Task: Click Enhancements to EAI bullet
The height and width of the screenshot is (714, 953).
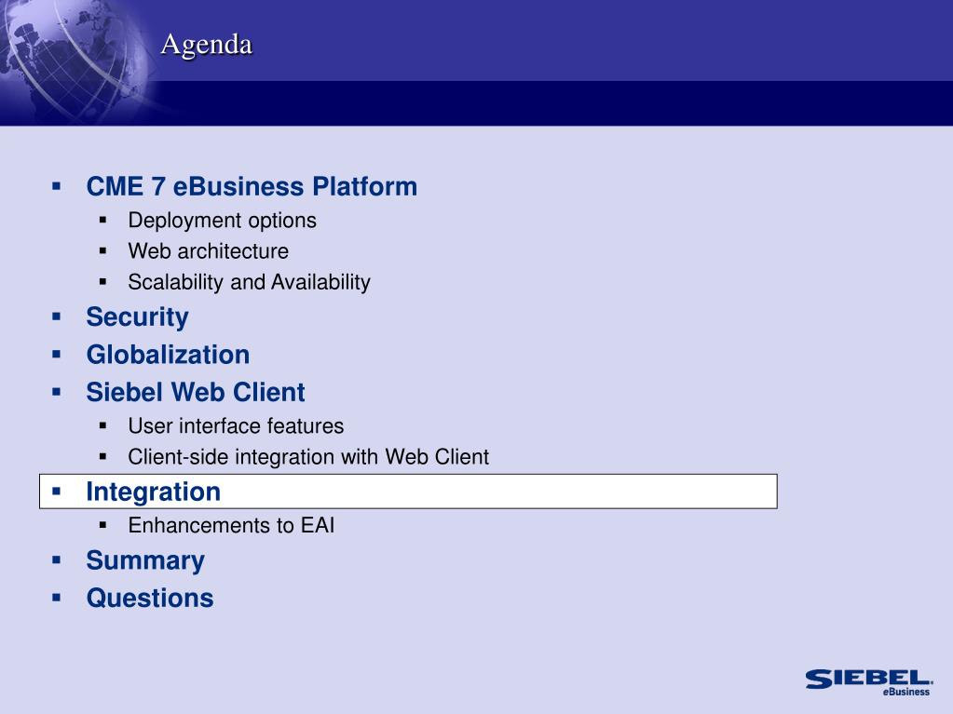Action: [x=231, y=525]
